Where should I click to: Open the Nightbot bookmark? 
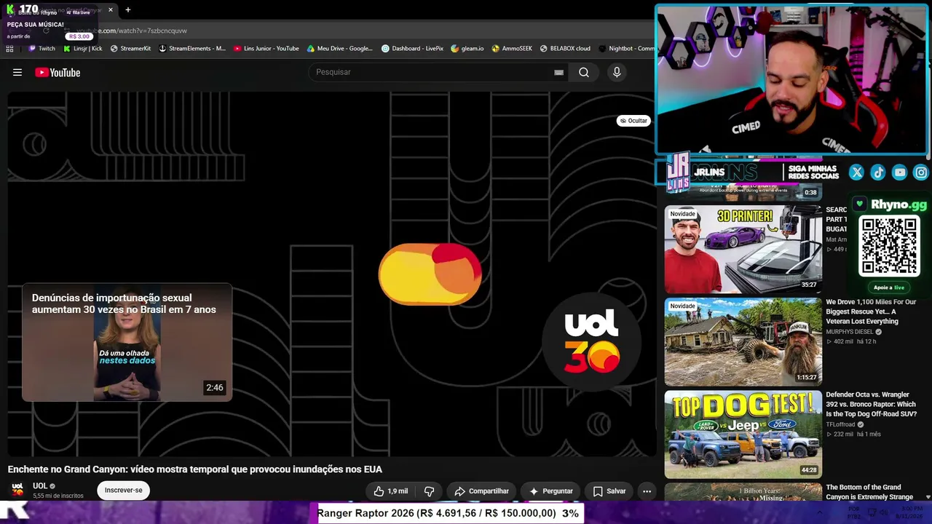click(627, 49)
